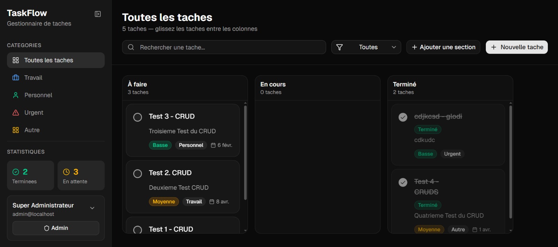Focus the Rechercher une tache search field
The width and height of the screenshot is (558, 247).
[224, 47]
